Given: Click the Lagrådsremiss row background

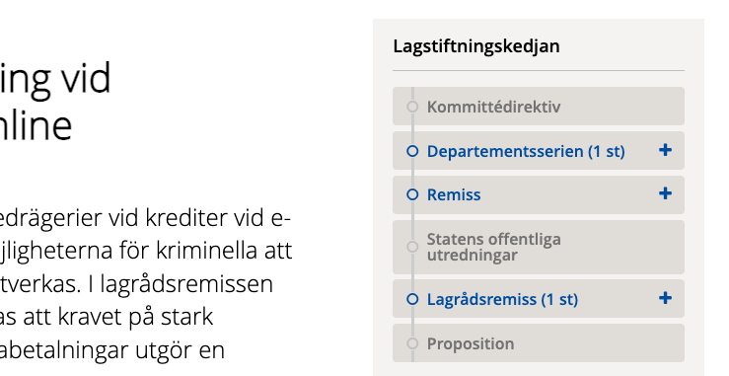Looking at the screenshot, I should click(539, 299).
